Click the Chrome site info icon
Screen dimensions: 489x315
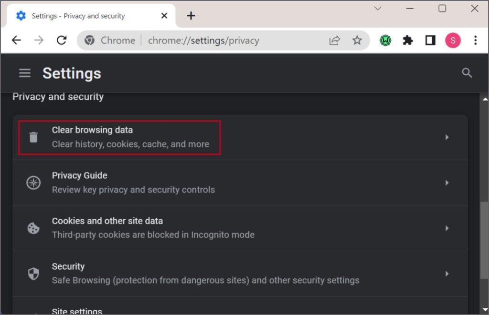point(89,40)
